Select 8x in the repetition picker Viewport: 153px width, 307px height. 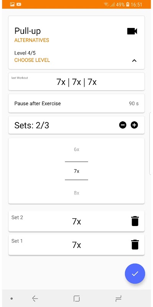[76, 193]
